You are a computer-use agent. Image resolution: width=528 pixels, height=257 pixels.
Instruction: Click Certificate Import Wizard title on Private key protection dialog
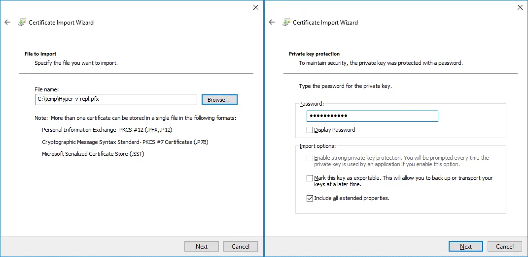[x=325, y=23]
